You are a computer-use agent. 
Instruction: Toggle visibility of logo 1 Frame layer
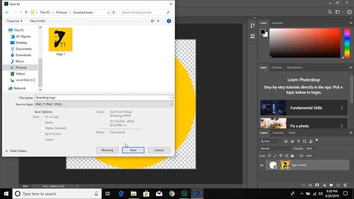pyautogui.click(x=262, y=165)
